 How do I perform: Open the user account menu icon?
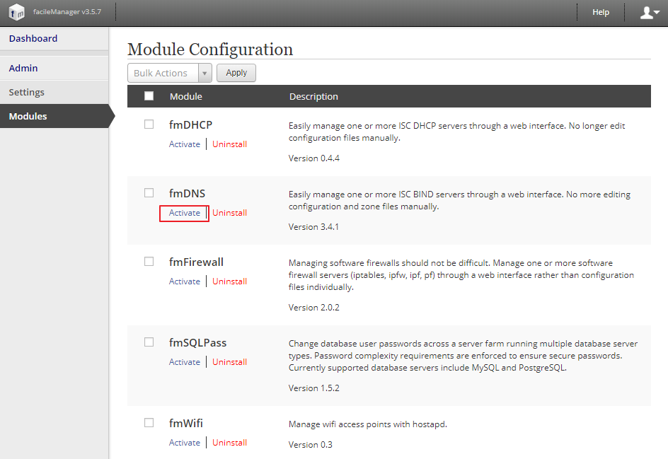(650, 13)
